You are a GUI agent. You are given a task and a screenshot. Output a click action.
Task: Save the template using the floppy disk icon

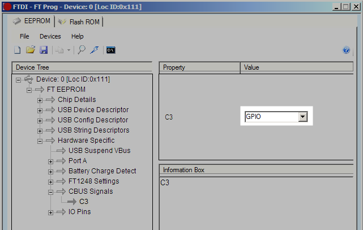coord(44,50)
